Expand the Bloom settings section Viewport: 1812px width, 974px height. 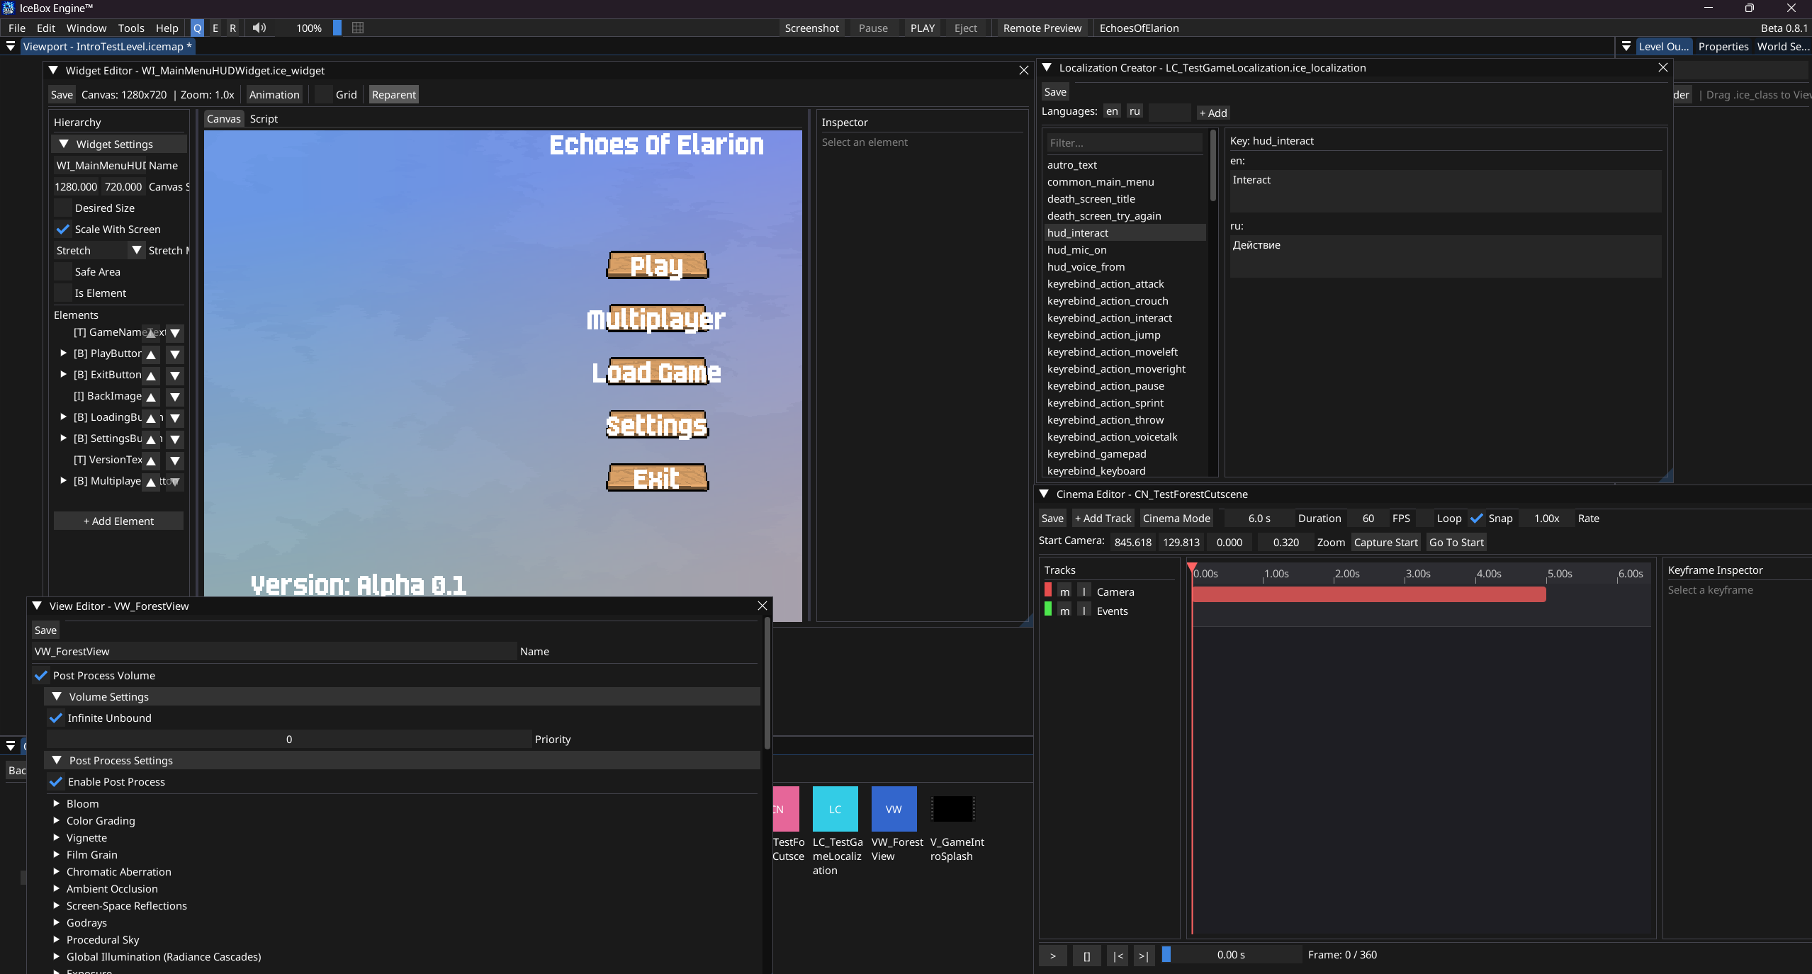tap(57, 803)
